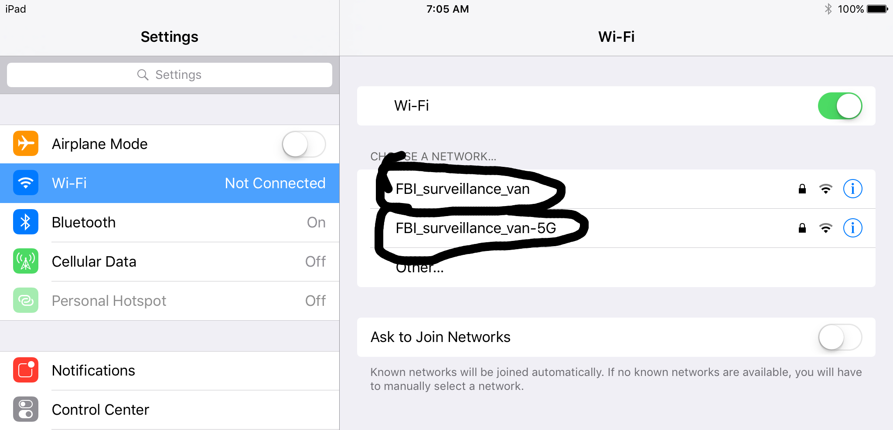Join the FBI_surveillance_van-5G network

pyautogui.click(x=616, y=228)
